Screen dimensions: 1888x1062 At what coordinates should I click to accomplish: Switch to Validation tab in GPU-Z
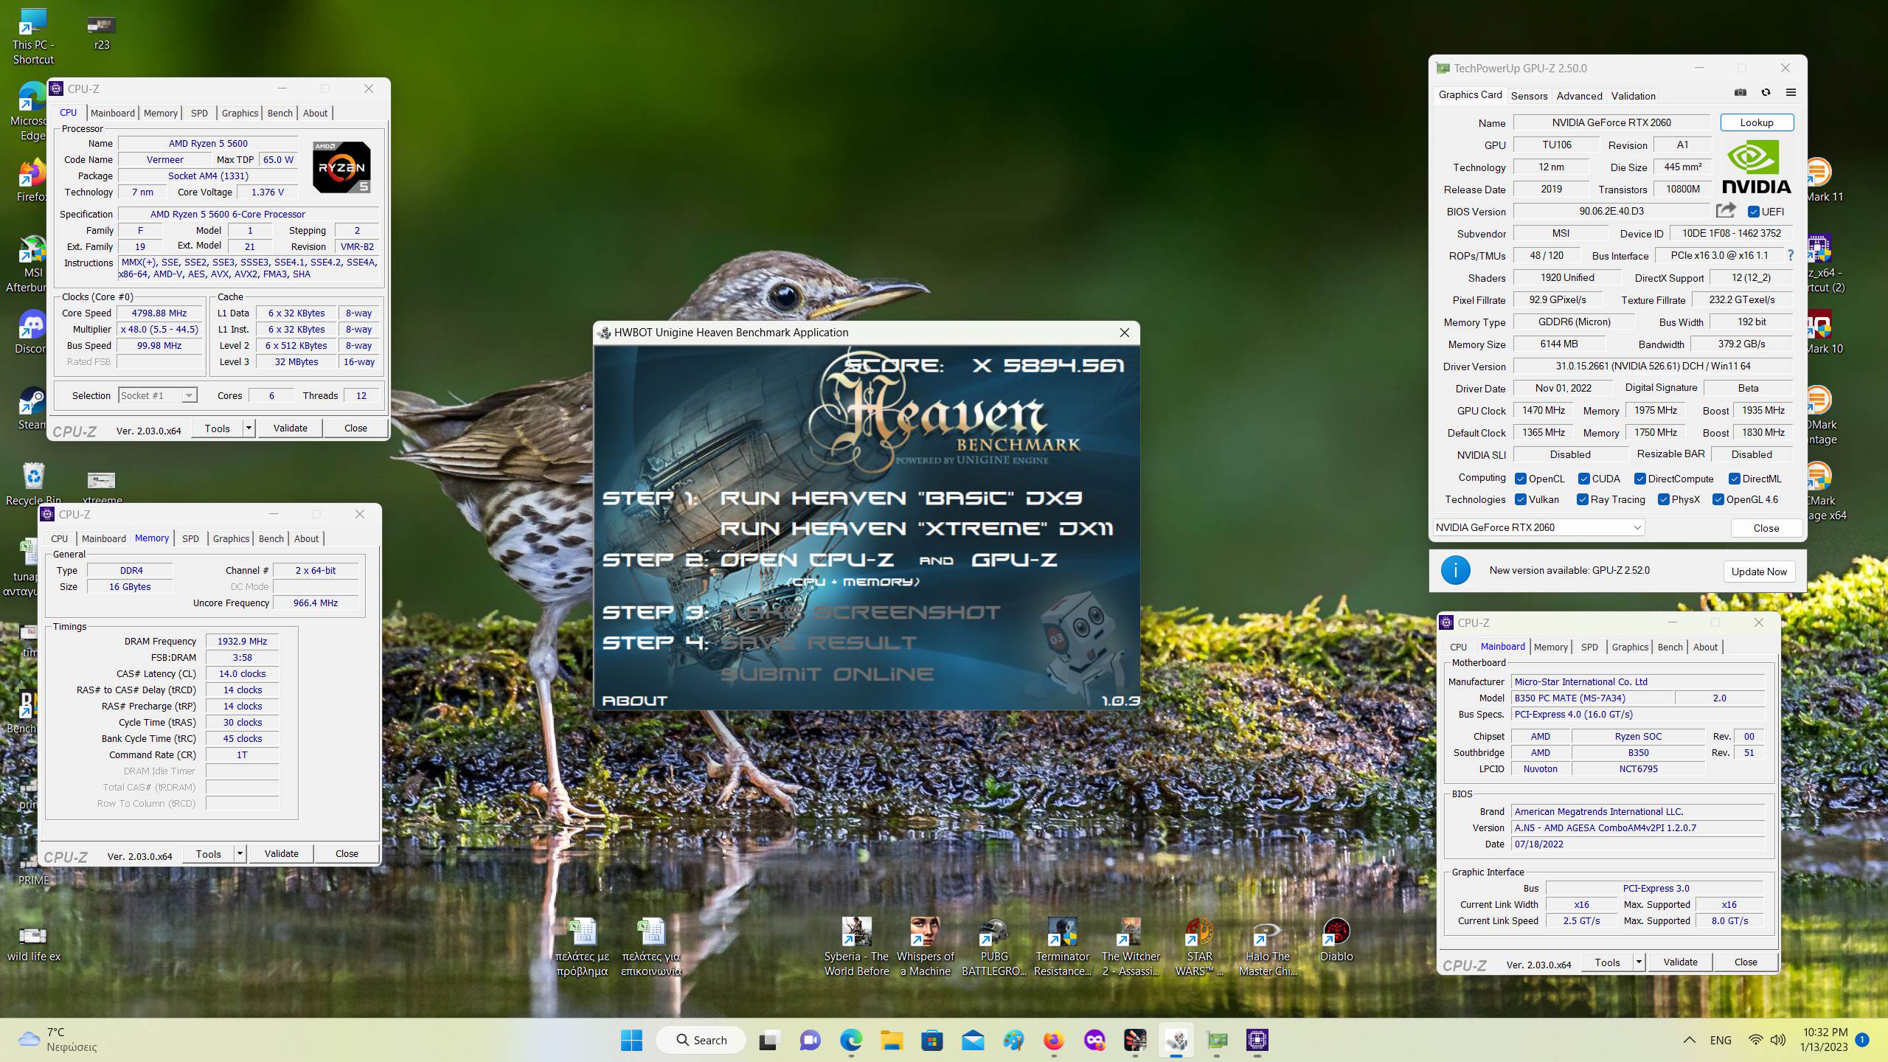click(1633, 96)
